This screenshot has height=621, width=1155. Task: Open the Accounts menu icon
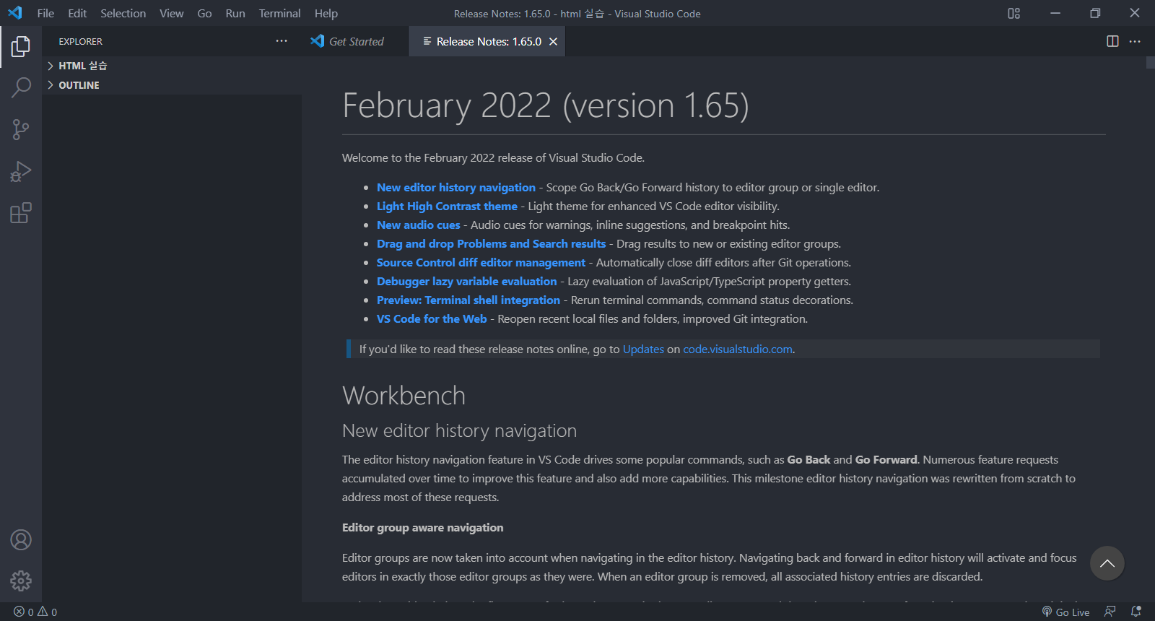(x=21, y=539)
